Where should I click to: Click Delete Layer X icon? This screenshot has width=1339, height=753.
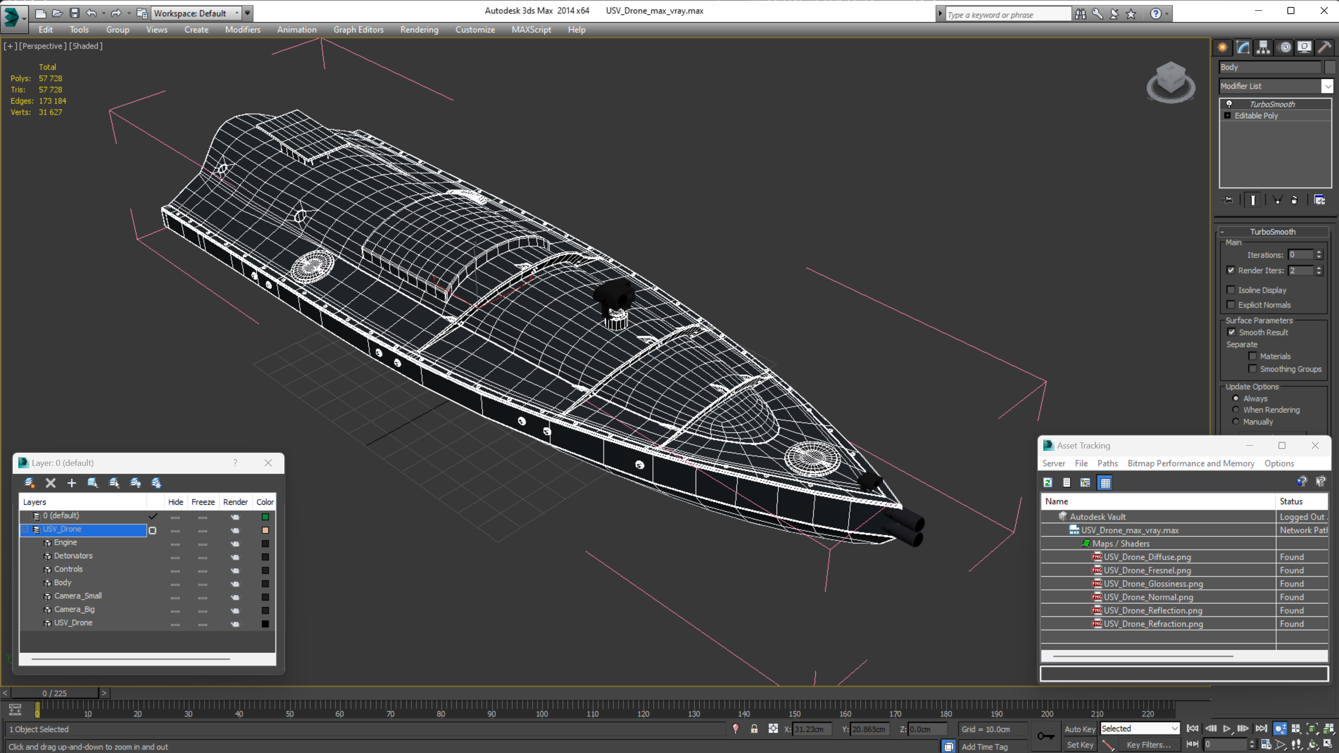[x=50, y=483]
